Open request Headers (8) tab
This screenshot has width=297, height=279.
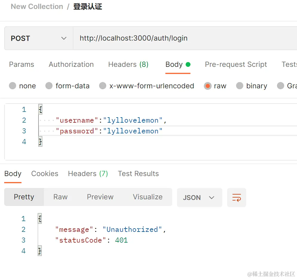pos(128,64)
